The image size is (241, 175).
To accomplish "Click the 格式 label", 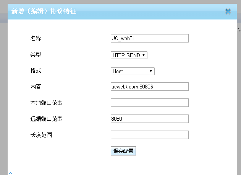I will coord(36,71).
